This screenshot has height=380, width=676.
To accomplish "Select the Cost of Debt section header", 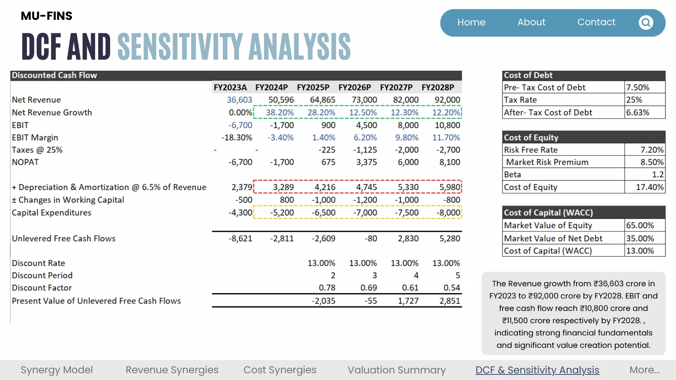I will click(584, 75).
